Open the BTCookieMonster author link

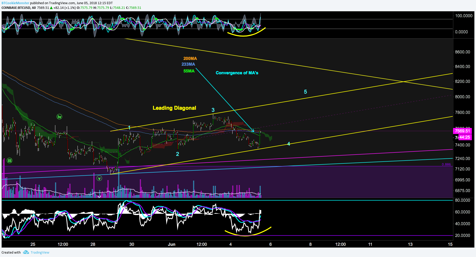coord(15,3)
